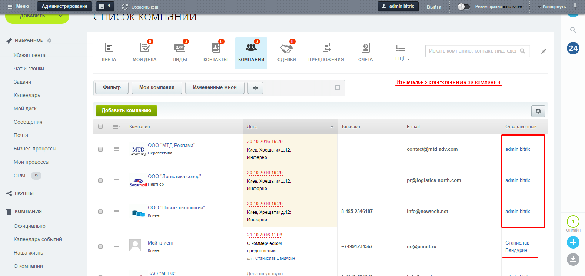Open the КОНТАКТЫ address book icon
Image resolution: width=585 pixels, height=276 pixels.
216,47
